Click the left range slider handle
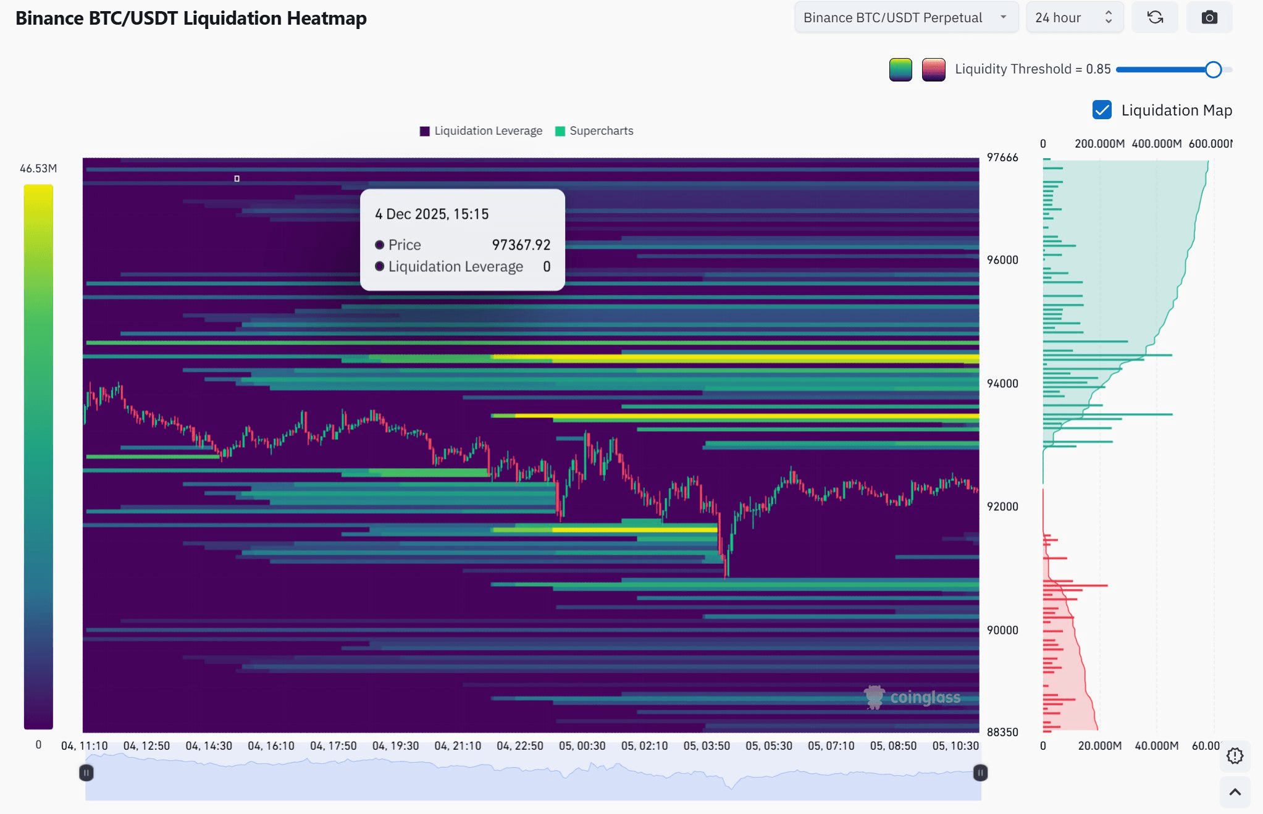The width and height of the screenshot is (1263, 814). click(x=86, y=773)
